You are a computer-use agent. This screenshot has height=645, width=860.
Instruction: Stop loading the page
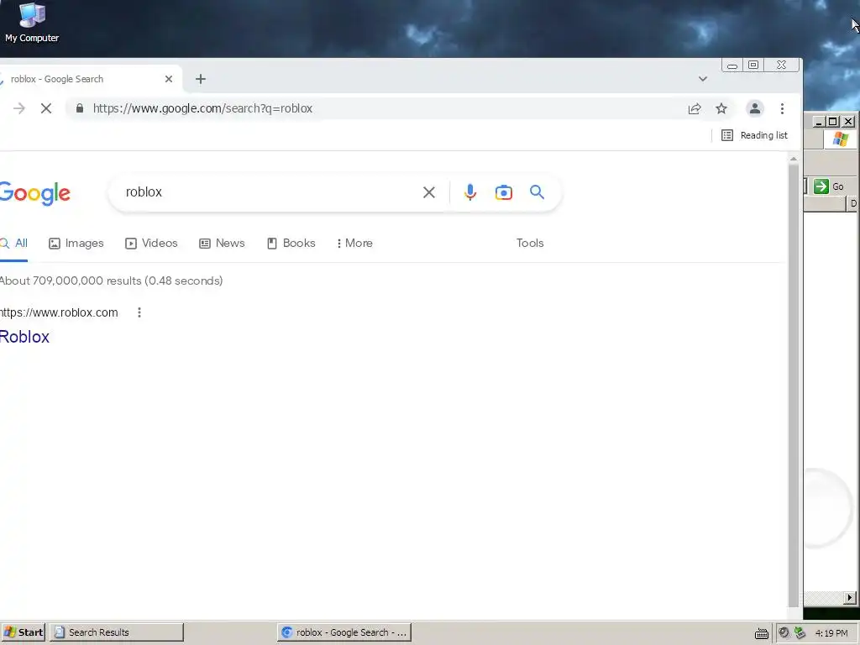(46, 108)
